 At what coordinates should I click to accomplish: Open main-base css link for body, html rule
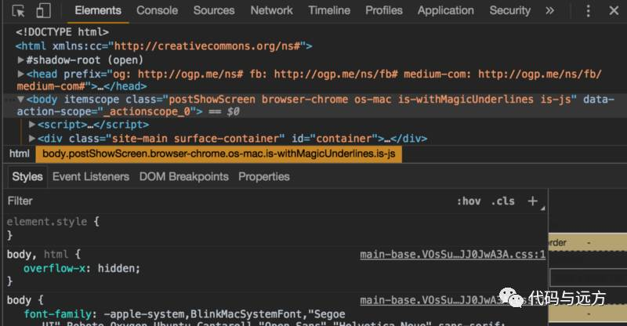453,255
